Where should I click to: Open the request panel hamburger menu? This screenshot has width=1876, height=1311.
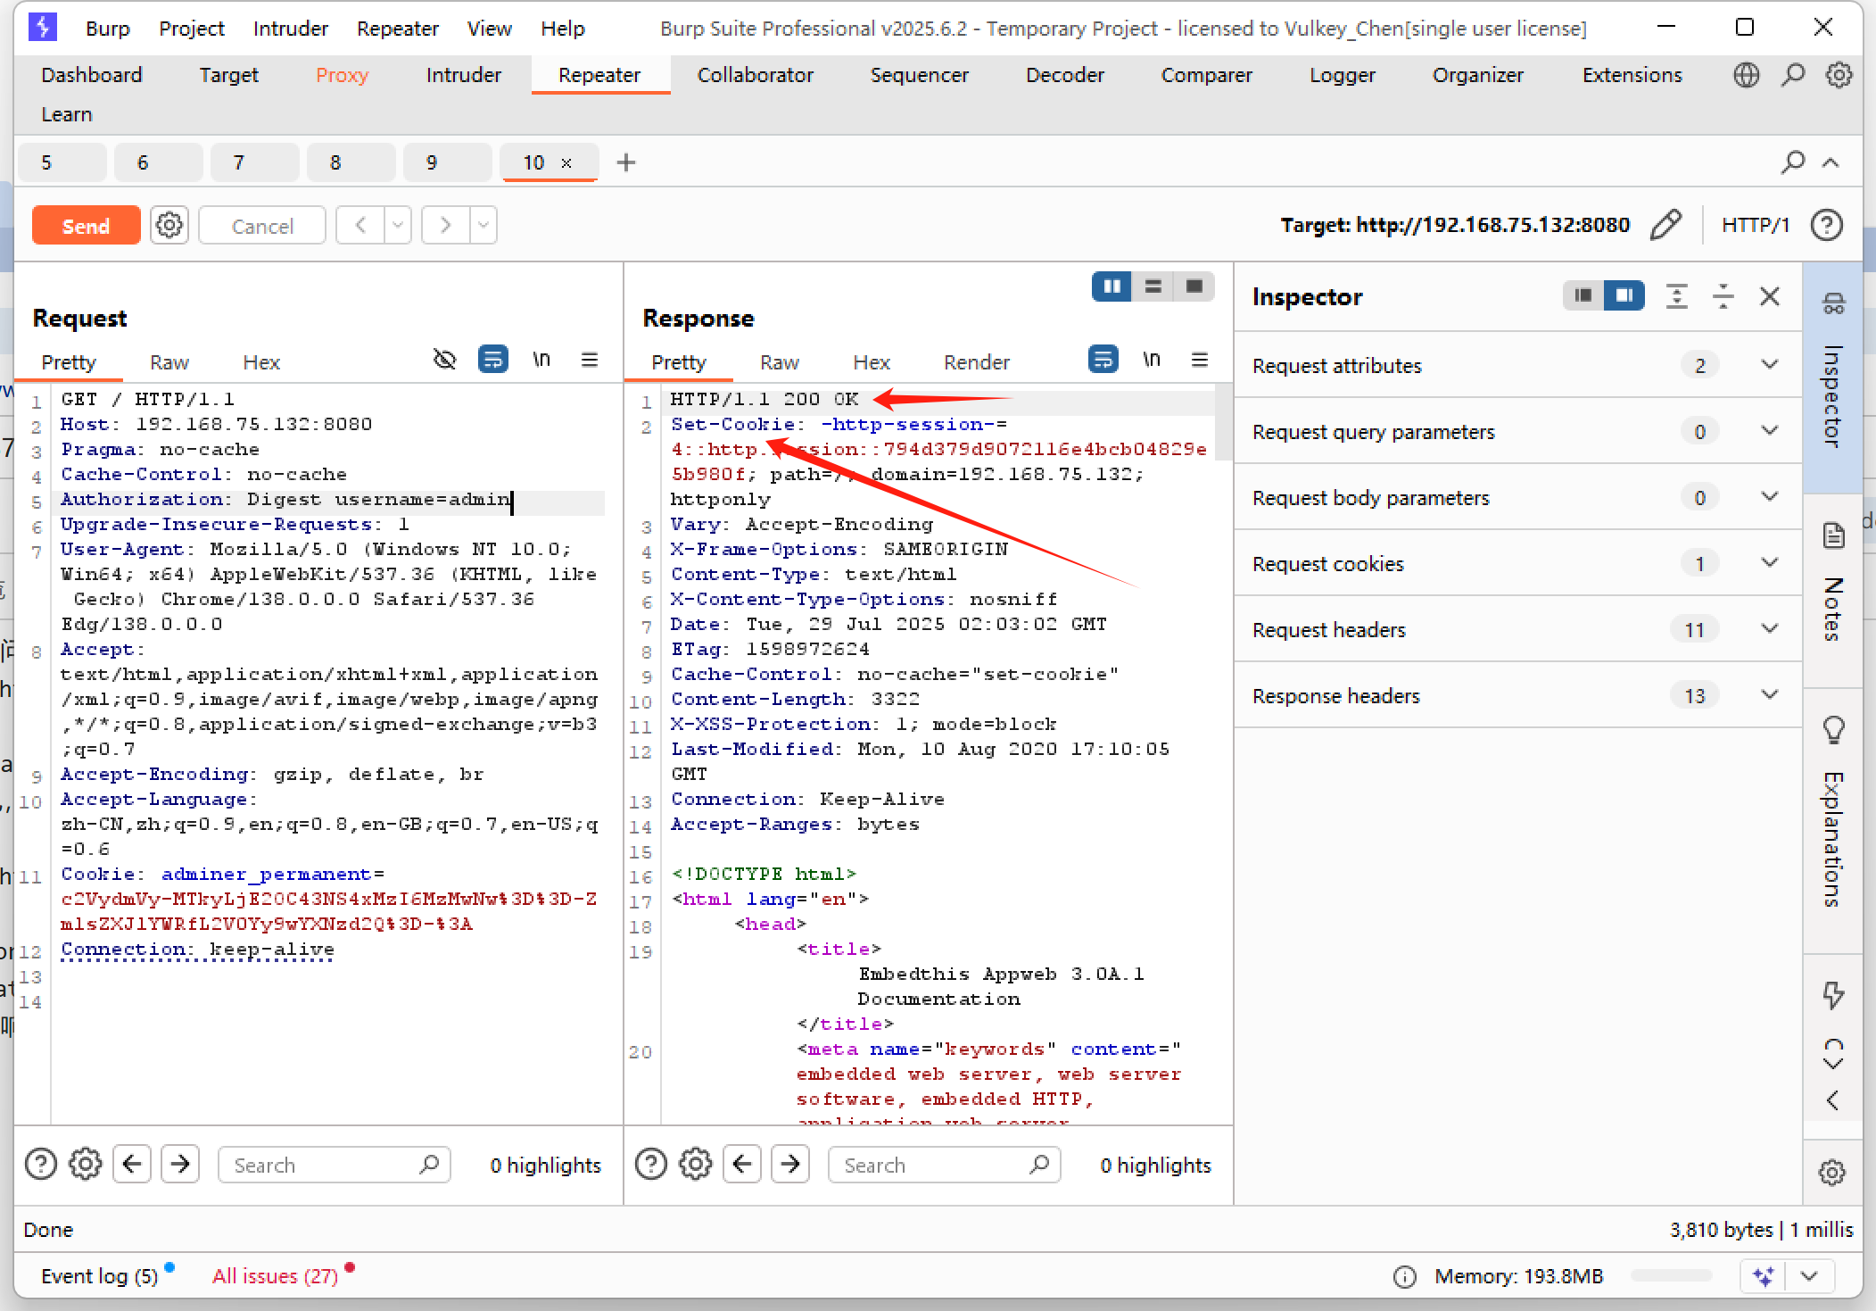pos(590,360)
